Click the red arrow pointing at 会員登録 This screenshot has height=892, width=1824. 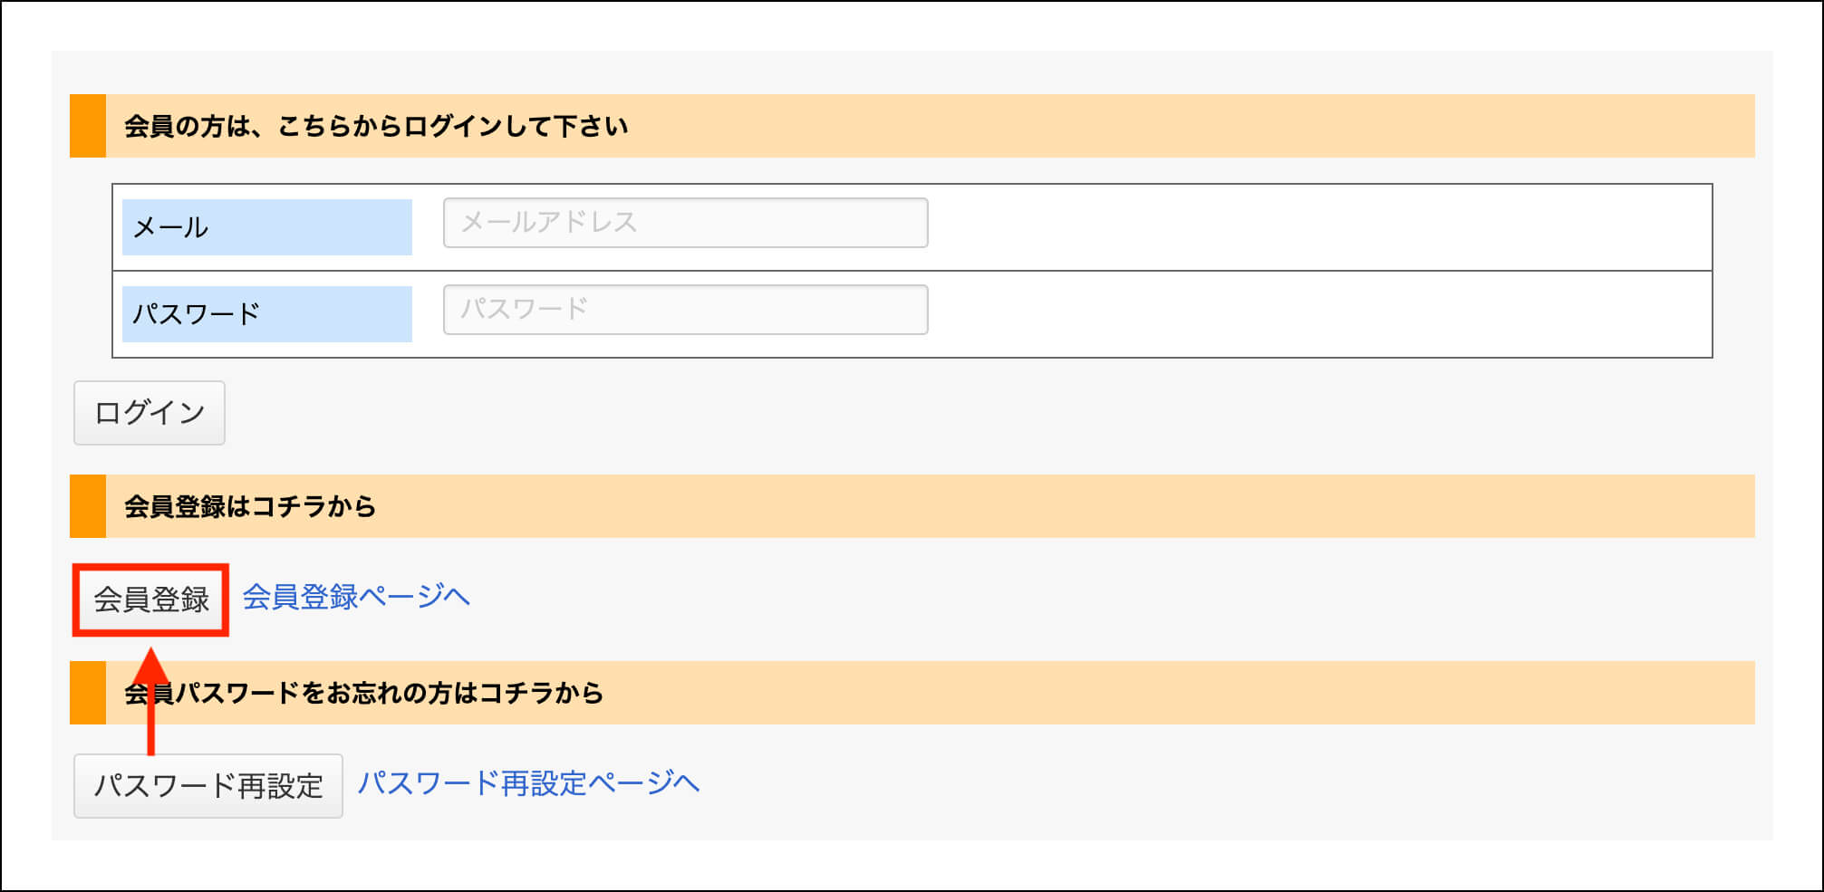click(151, 699)
